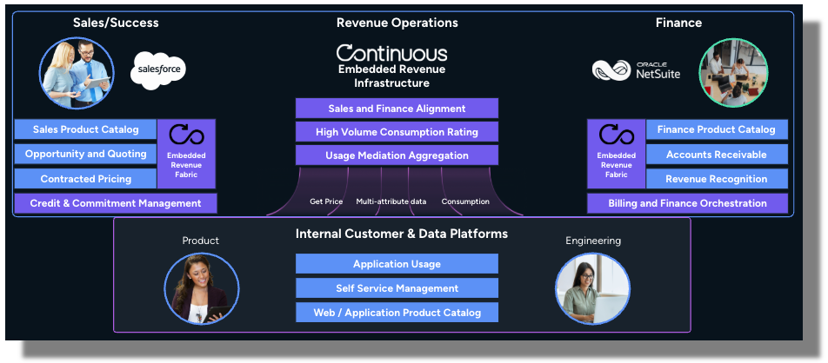Click the Revenue Operations heading
This screenshot has width=828, height=363.
[397, 23]
